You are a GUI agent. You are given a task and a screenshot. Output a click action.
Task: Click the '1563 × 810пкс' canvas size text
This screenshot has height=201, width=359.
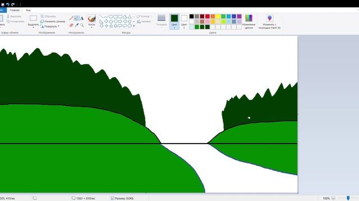tap(86, 199)
